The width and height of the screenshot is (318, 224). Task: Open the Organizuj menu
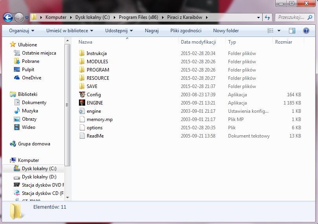point(22,31)
